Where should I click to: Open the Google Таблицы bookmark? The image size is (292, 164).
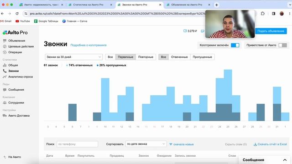pyautogui.click(x=46, y=21)
